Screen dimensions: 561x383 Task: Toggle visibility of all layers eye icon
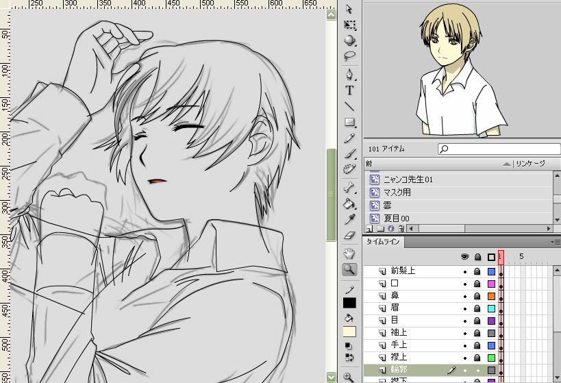464,257
